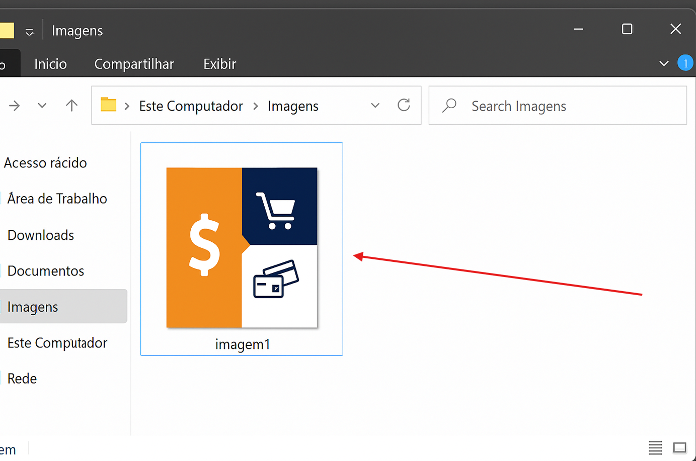Image resolution: width=696 pixels, height=461 pixels.
Task: Select Acesso rácido in the sidebar
Action: pos(45,163)
